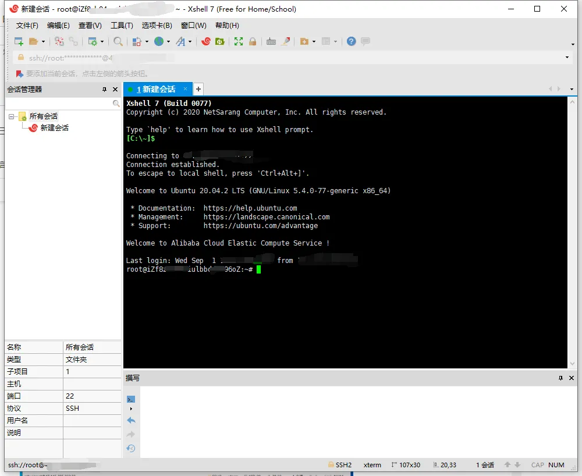
Task: Click the color scheme icon
Action: 137,41
